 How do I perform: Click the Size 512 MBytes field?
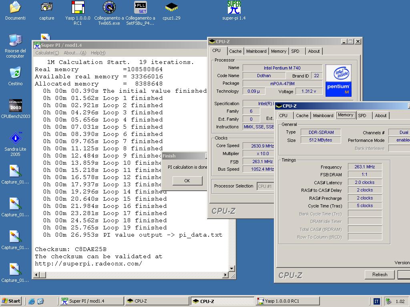pyautogui.click(x=321, y=140)
